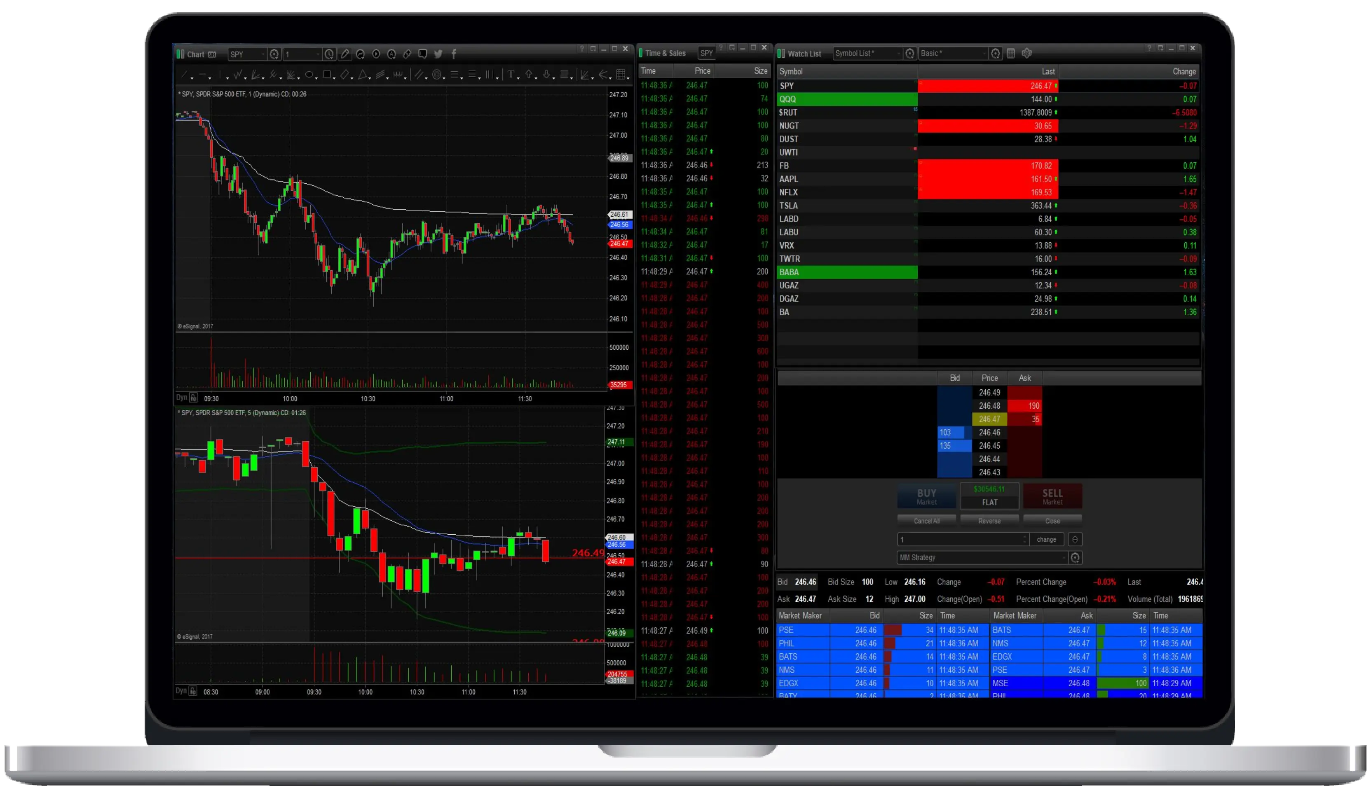Select the triangle drawing tool
Screen dimensions: 1371x786
pyautogui.click(x=363, y=75)
